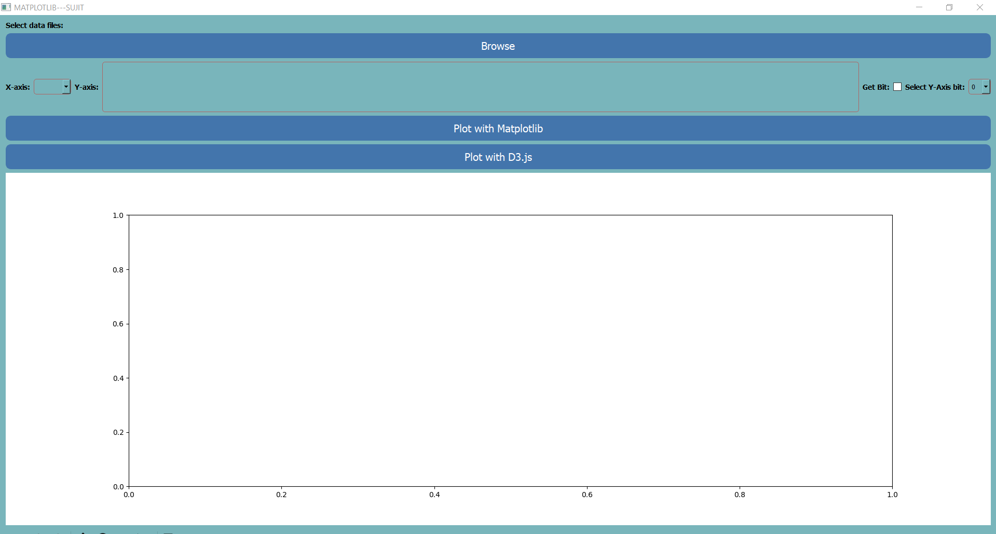Viewport: 996px width, 534px height.
Task: Click the 'X-axis:' label
Action: pyautogui.click(x=18, y=87)
